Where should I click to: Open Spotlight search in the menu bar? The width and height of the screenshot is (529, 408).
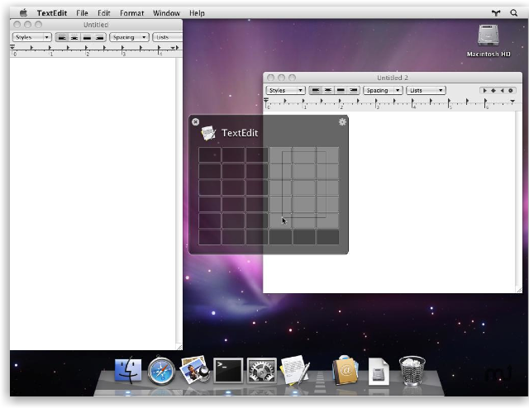[x=514, y=13]
